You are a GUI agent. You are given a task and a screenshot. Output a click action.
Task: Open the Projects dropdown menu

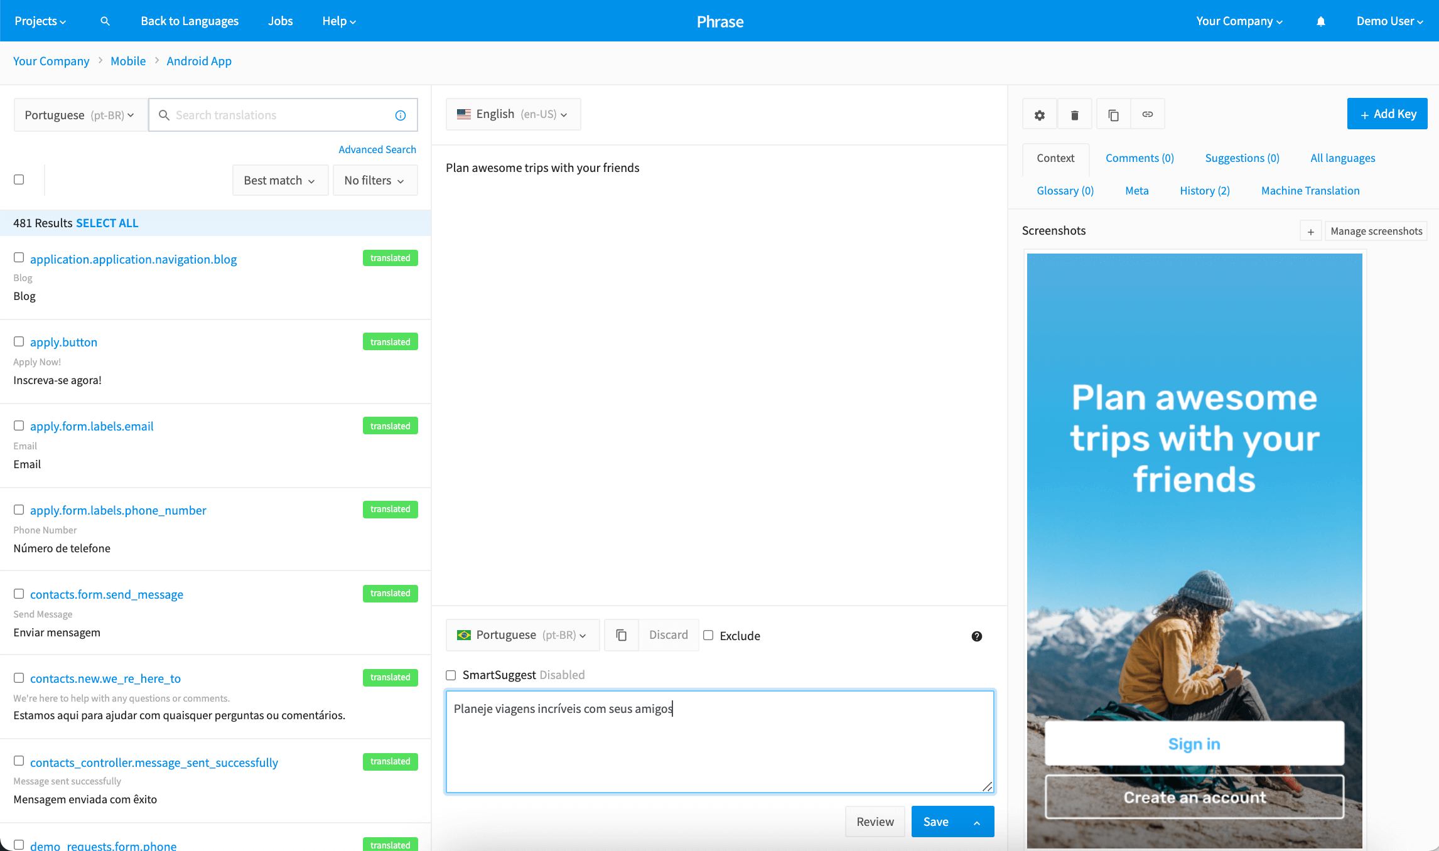40,21
